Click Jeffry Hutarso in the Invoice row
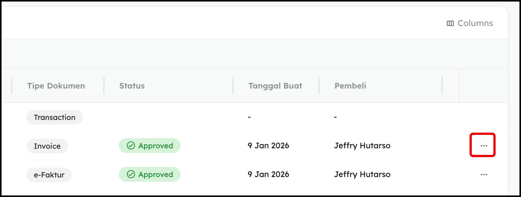This screenshot has height=197, width=521. (362, 146)
